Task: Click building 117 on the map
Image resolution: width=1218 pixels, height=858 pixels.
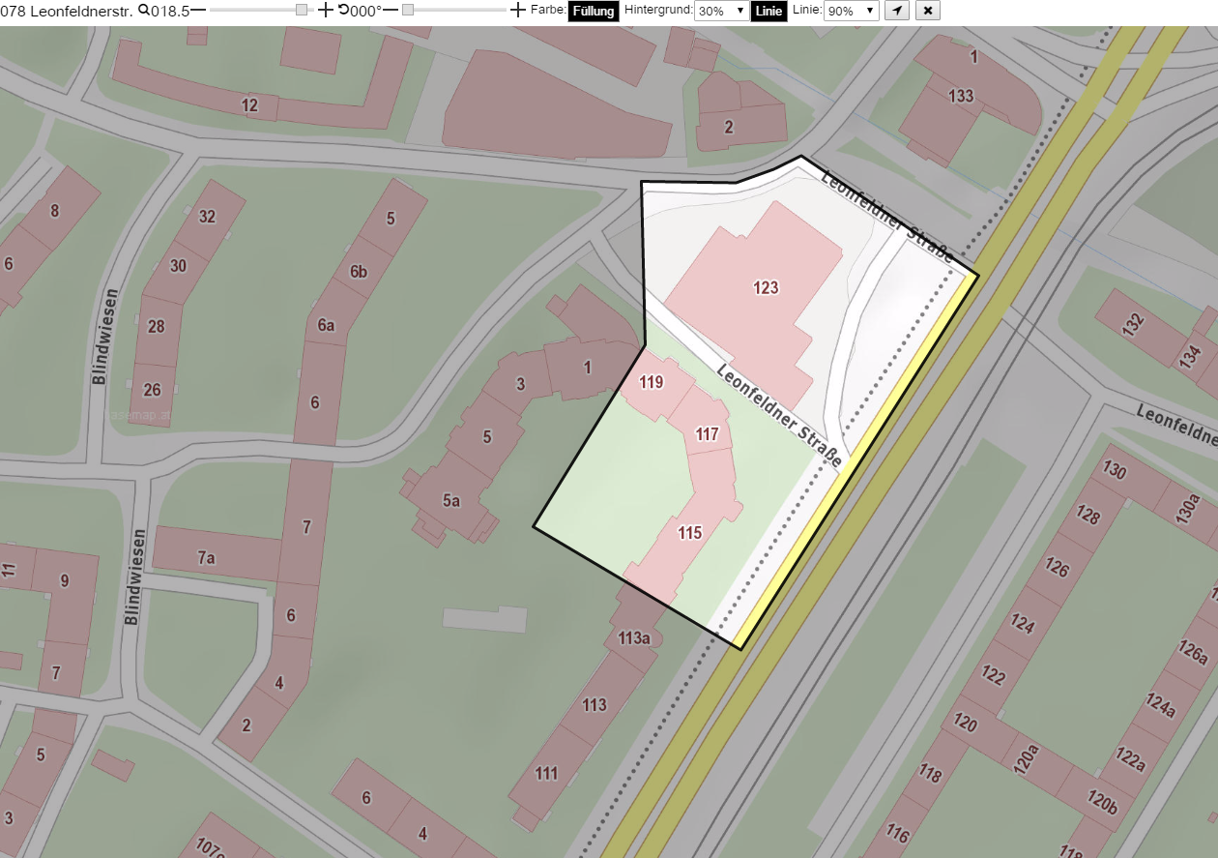Action: pyautogui.click(x=708, y=434)
